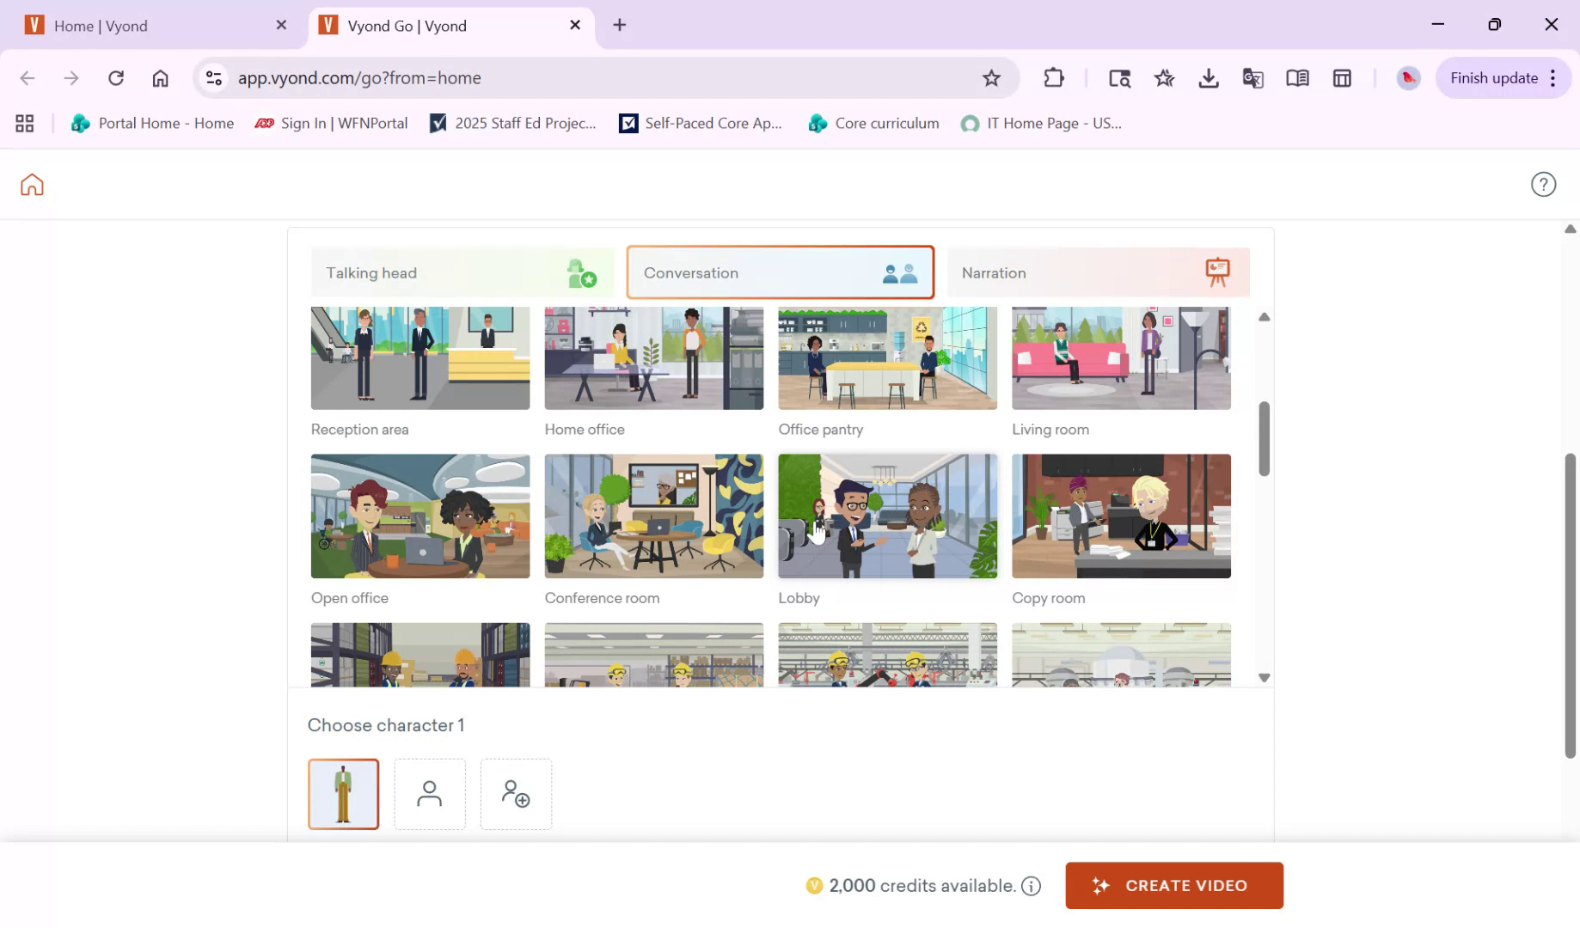
Task: Open a new browser tab
Action: (x=619, y=25)
